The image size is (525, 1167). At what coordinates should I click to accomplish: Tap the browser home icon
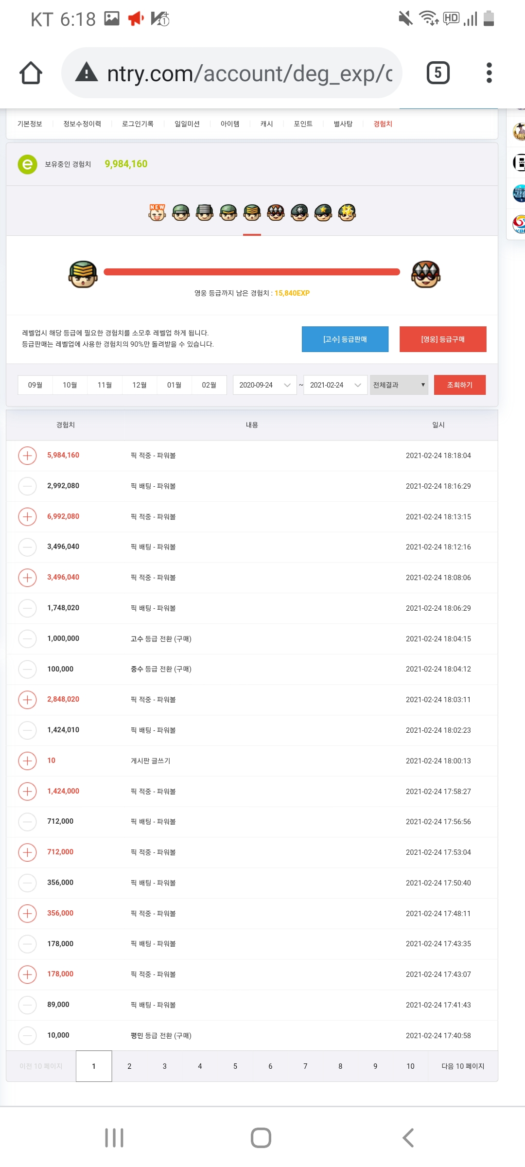(x=31, y=73)
